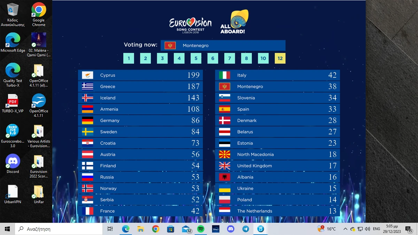Select the 10 points button
Image resolution: width=418 pixels, height=235 pixels.
[x=263, y=58]
